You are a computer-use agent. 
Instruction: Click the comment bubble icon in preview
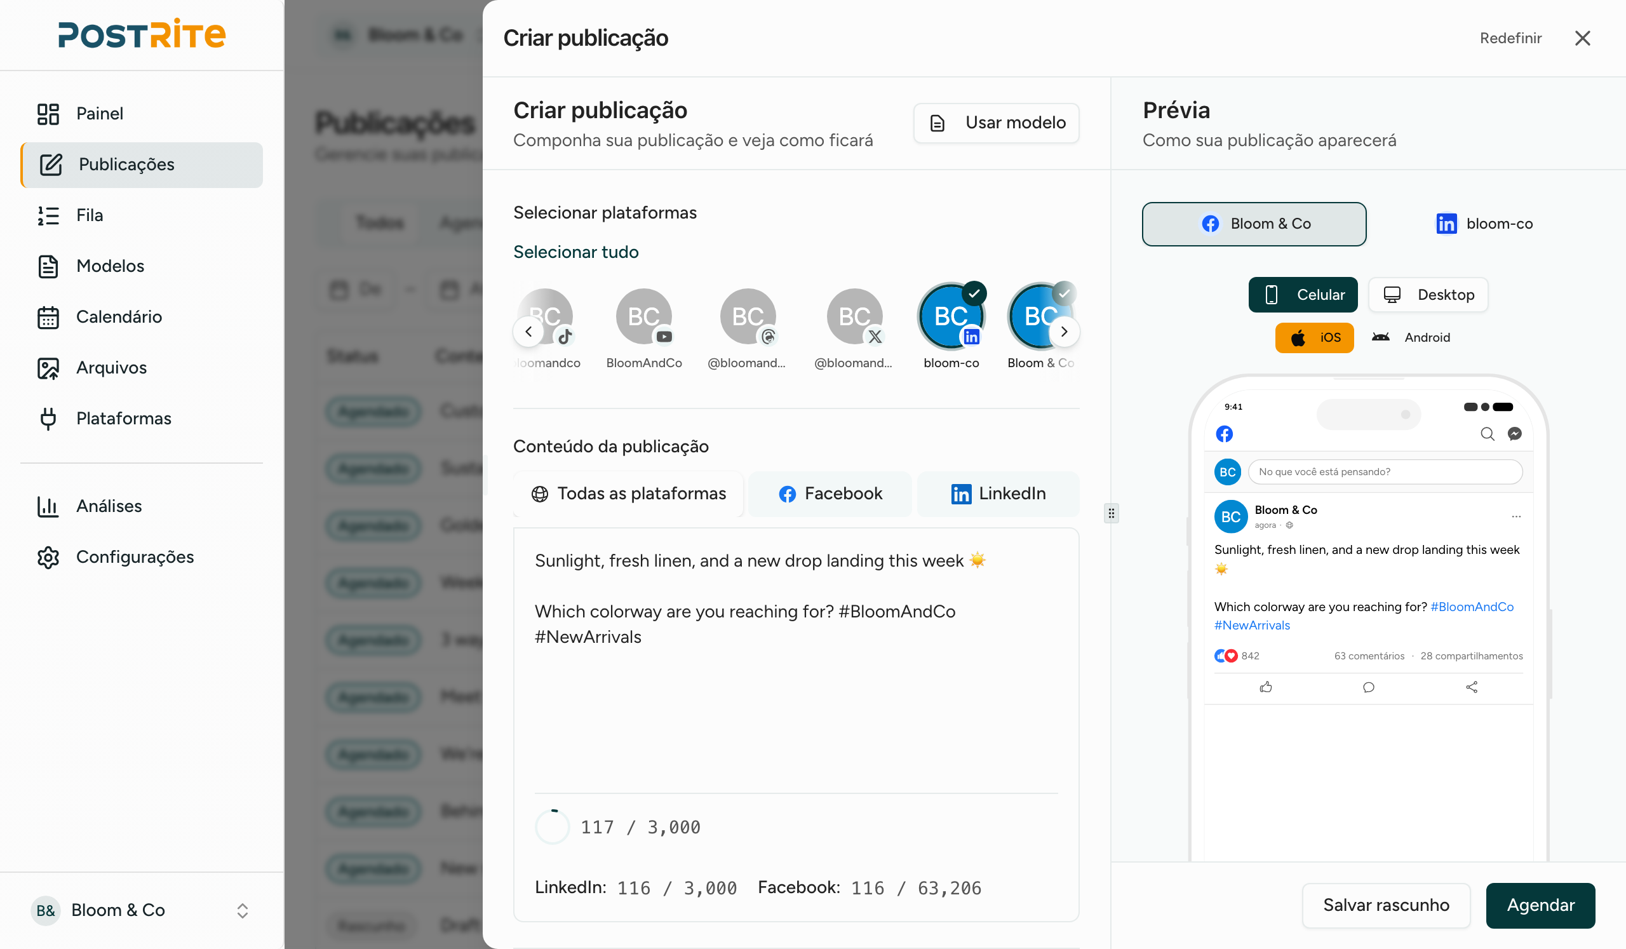click(1368, 687)
